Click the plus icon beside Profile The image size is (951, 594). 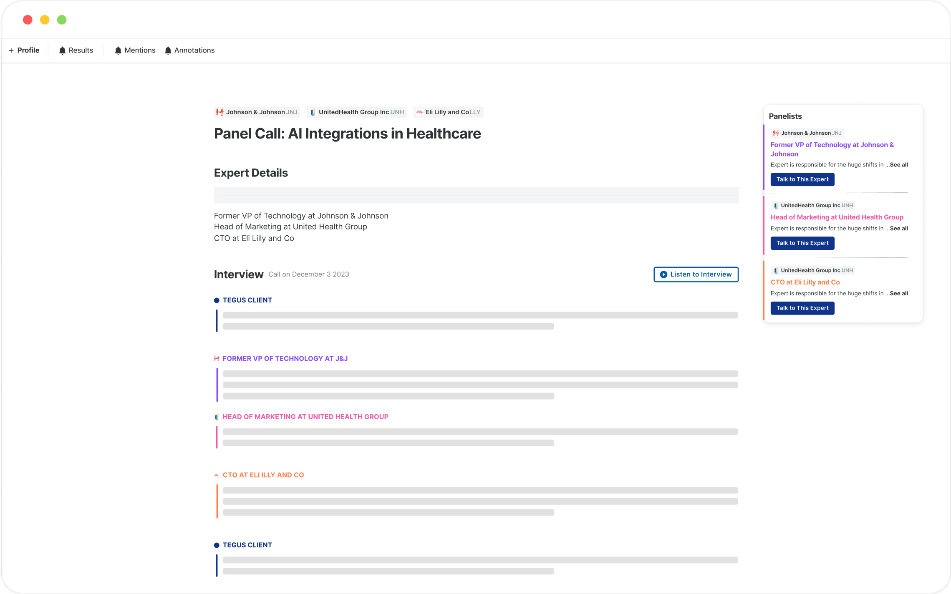(x=11, y=50)
